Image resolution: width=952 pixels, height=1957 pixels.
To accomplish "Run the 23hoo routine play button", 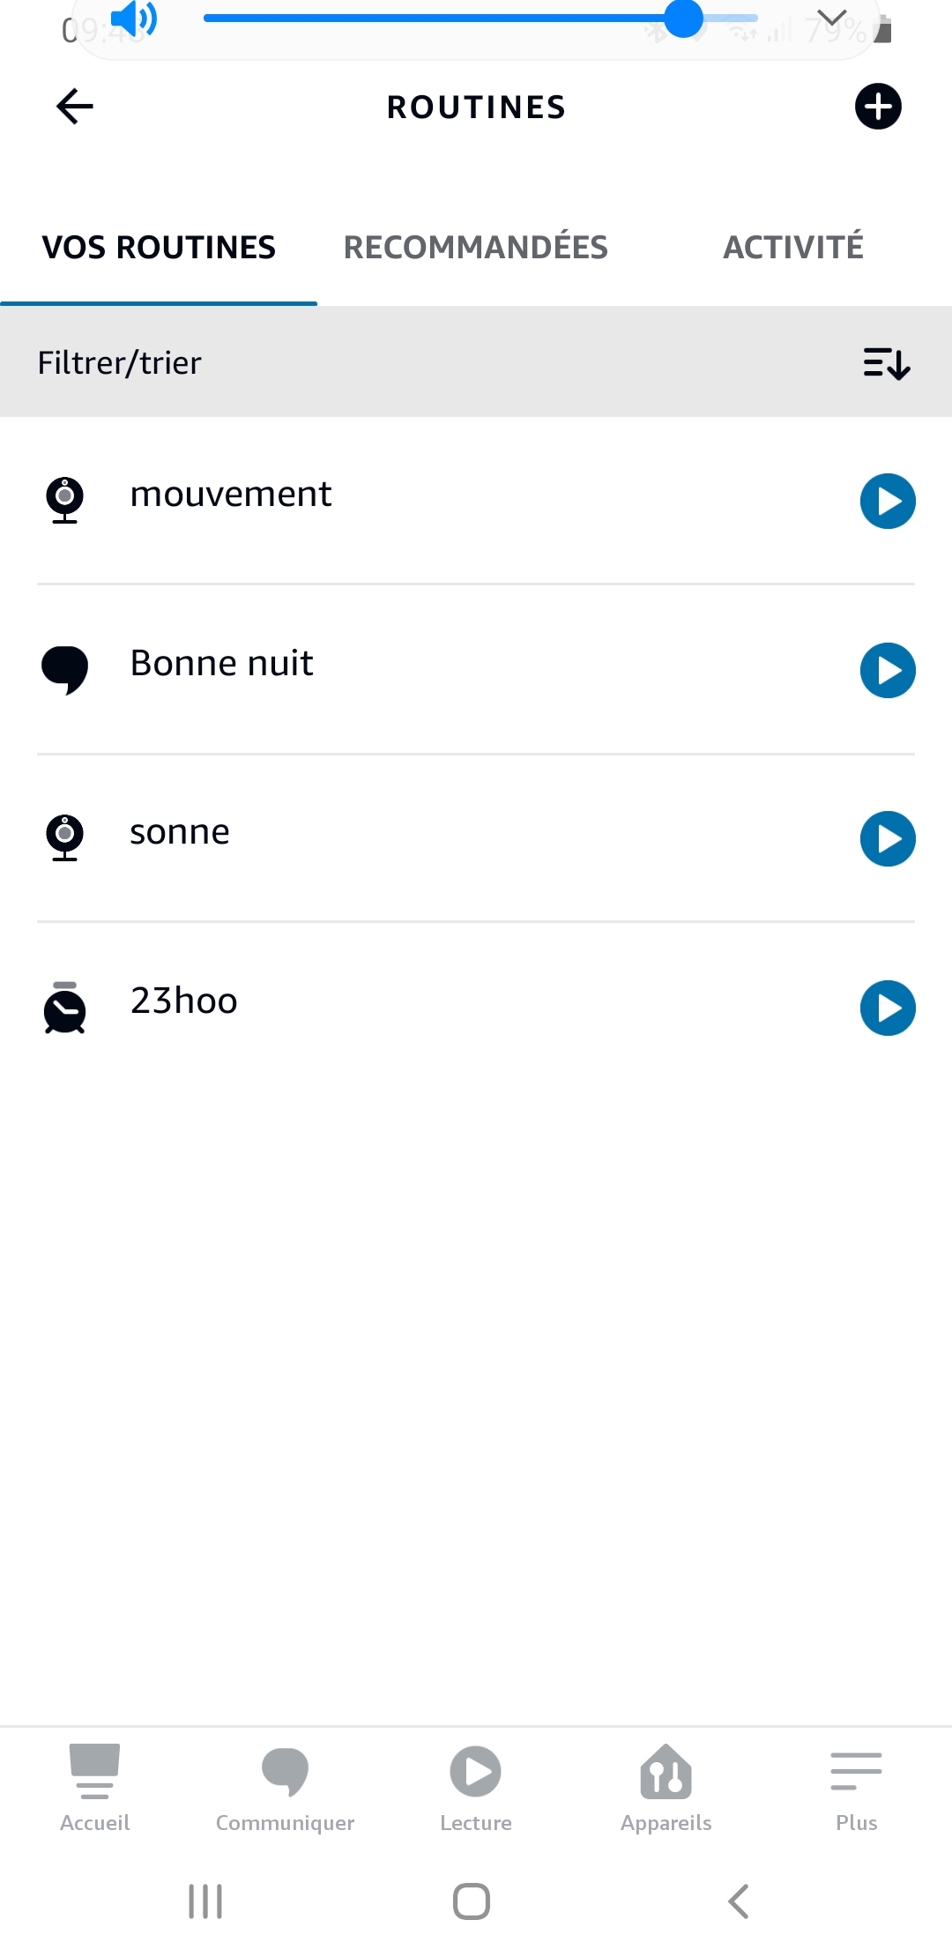I will 888,1008.
